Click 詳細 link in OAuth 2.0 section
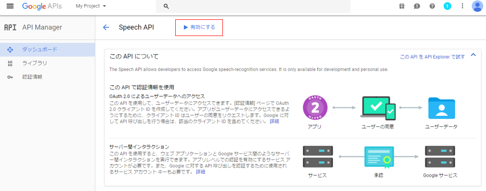The height and width of the screenshot is (191, 486). [274, 121]
